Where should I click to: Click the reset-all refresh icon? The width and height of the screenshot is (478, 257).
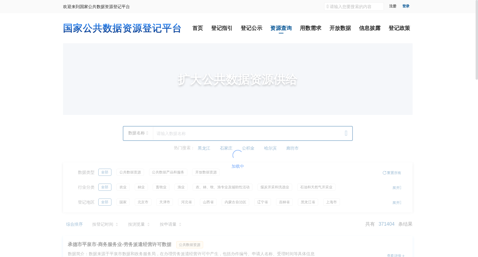point(384,173)
